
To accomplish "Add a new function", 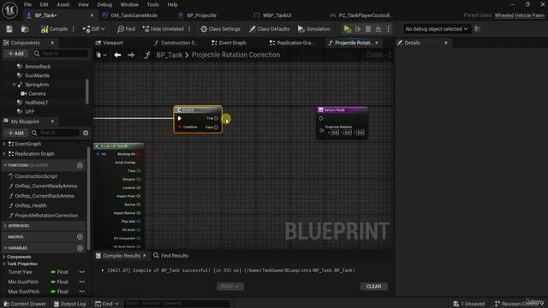I will click(x=80, y=165).
